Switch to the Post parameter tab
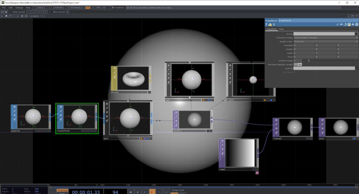Viewport: 359px width, 194px height. click(281, 29)
